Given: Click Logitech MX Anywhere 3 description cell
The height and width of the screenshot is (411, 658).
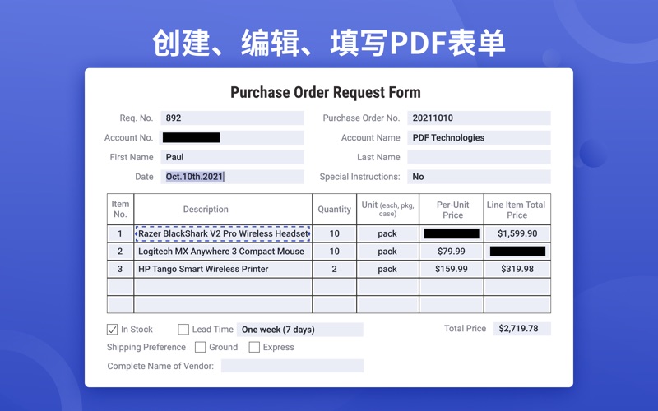Looking at the screenshot, I should pyautogui.click(x=223, y=252).
